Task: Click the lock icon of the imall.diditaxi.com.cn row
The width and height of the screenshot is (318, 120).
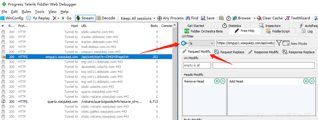Action: (3, 47)
